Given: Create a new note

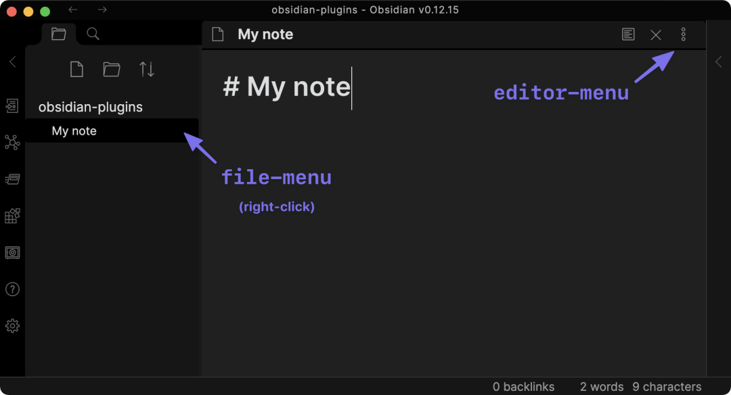Looking at the screenshot, I should pos(76,70).
